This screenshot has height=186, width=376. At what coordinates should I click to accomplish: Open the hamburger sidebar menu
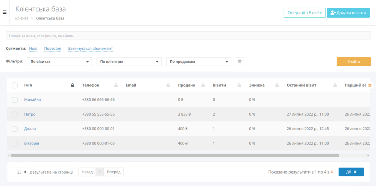(x=5, y=12)
